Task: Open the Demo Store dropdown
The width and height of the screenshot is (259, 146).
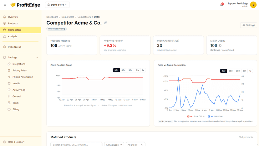Action: click(x=57, y=5)
